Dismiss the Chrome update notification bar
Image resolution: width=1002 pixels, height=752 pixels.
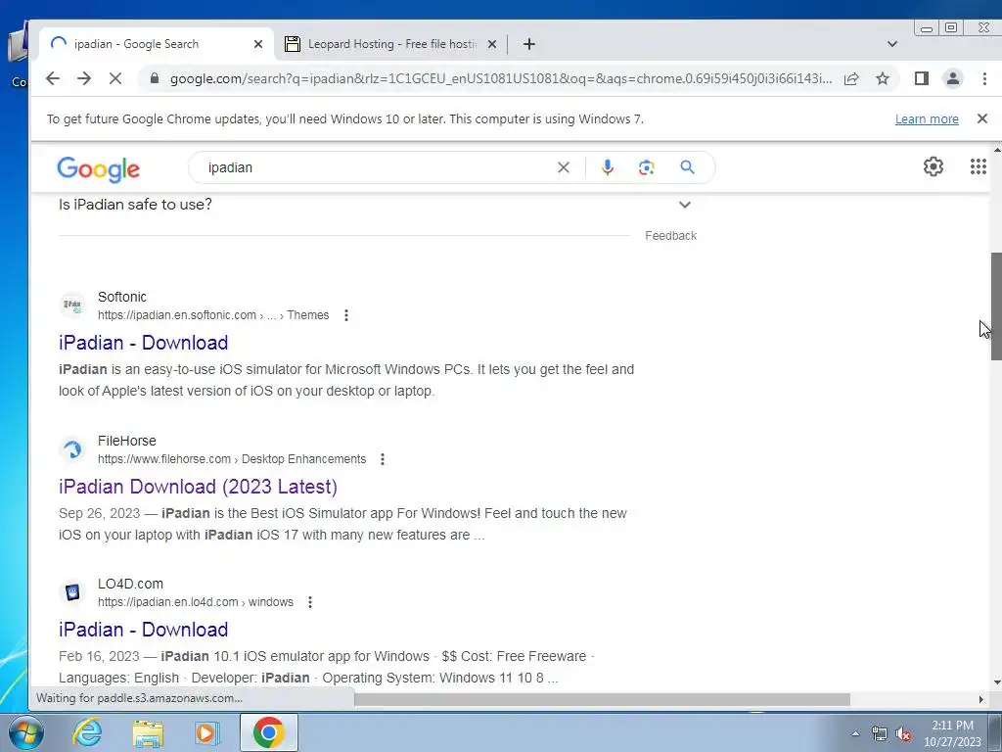(x=982, y=118)
